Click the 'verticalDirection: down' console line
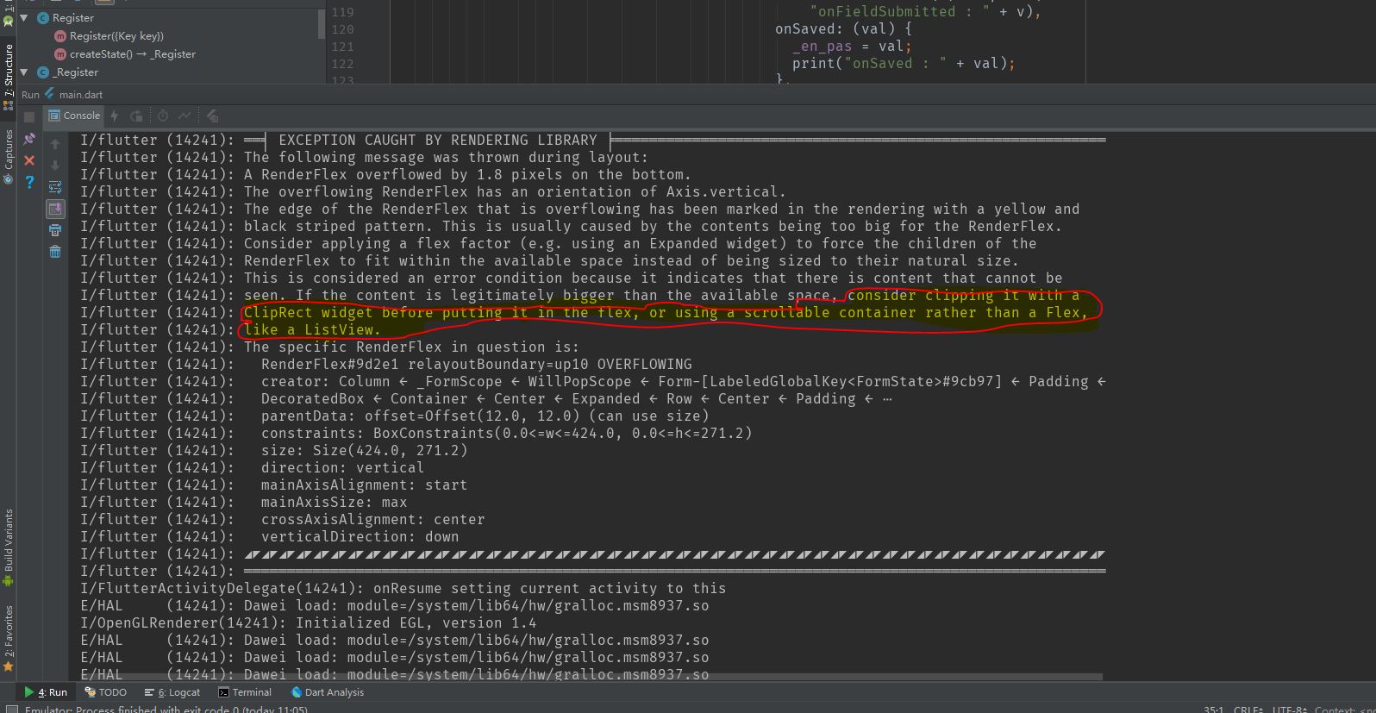Screen dimensions: 1376x713 point(360,536)
